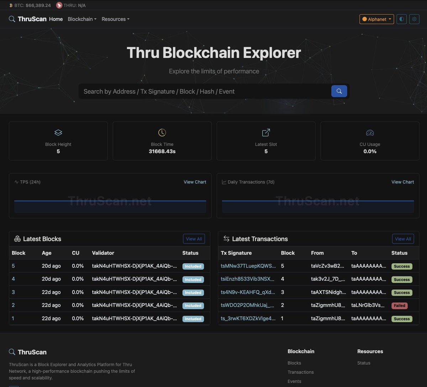The image size is (427, 387).
Task: Click the Block Height layers icon
Action: point(58,133)
